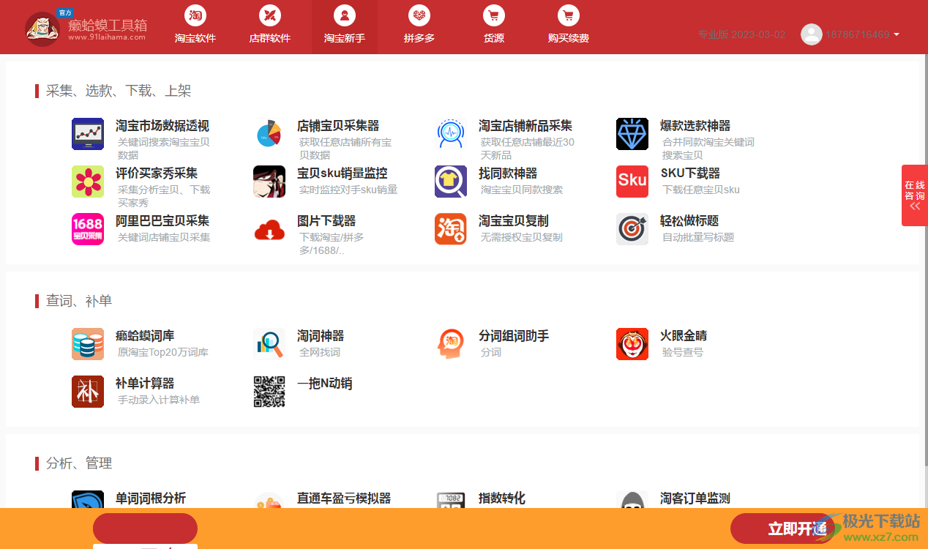Click the 一拖N动销 QR code icon
928x549 pixels.
tap(269, 392)
